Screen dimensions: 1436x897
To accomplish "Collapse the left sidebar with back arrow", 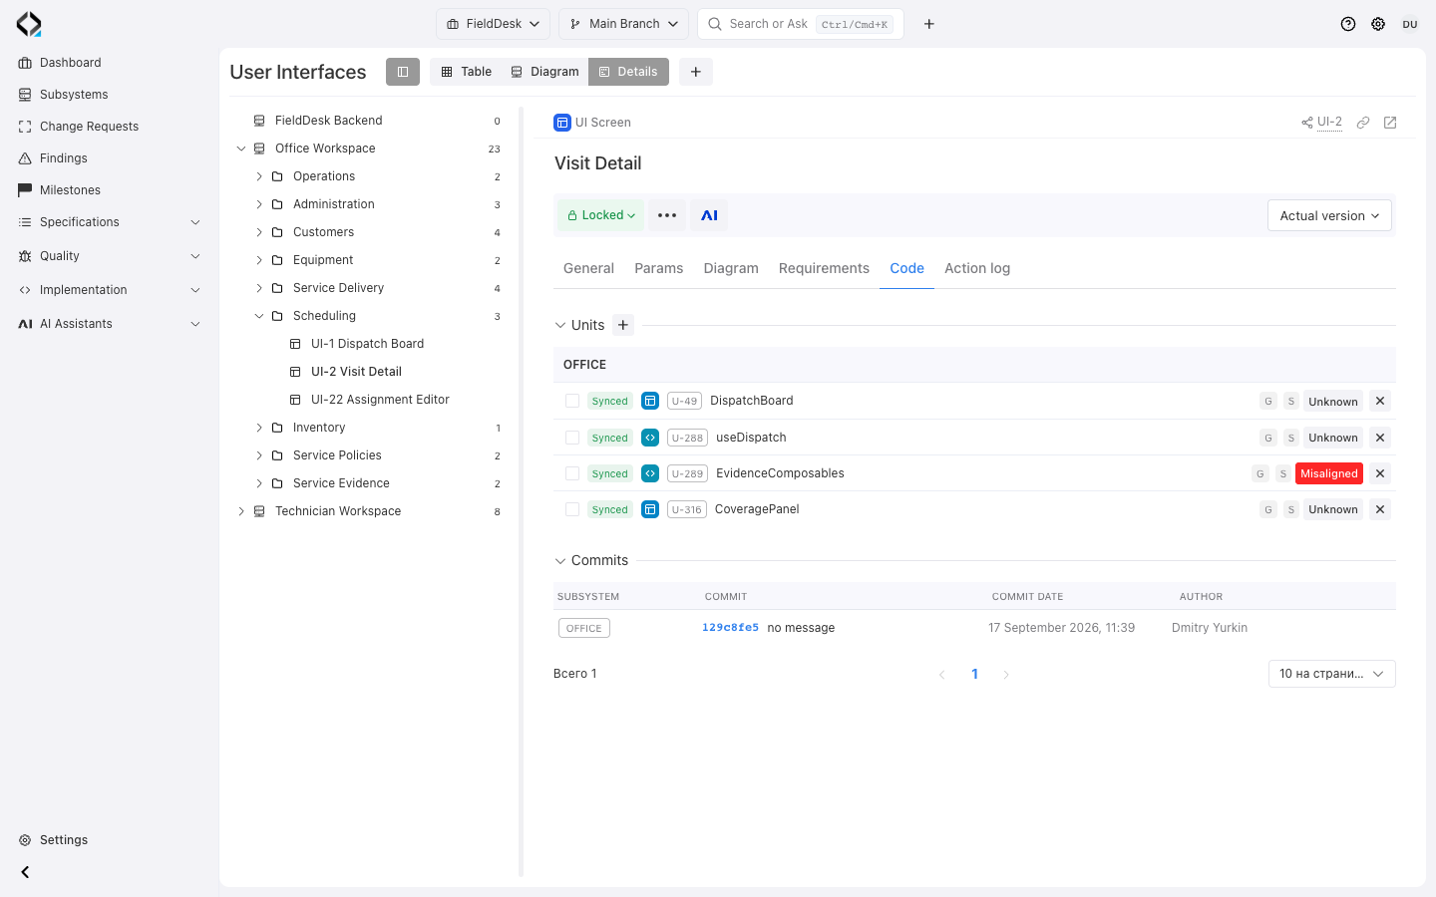I will click(x=25, y=872).
